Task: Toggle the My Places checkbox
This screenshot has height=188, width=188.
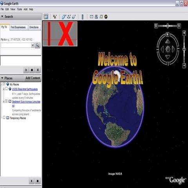Action: [4, 84]
